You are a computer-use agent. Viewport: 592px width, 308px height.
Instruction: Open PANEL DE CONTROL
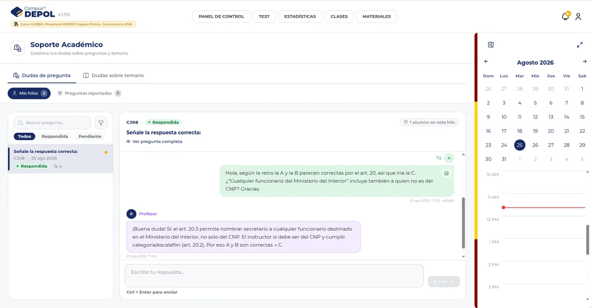point(221,16)
